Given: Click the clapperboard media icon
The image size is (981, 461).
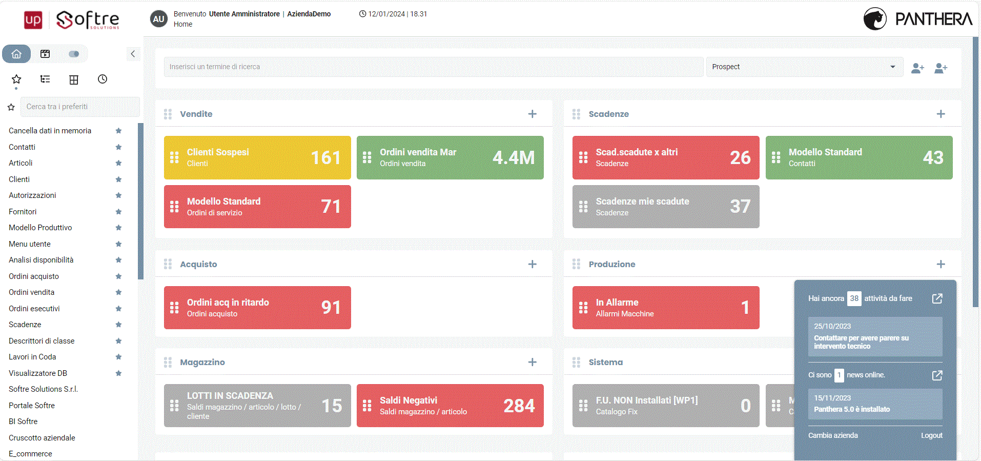Looking at the screenshot, I should (45, 54).
